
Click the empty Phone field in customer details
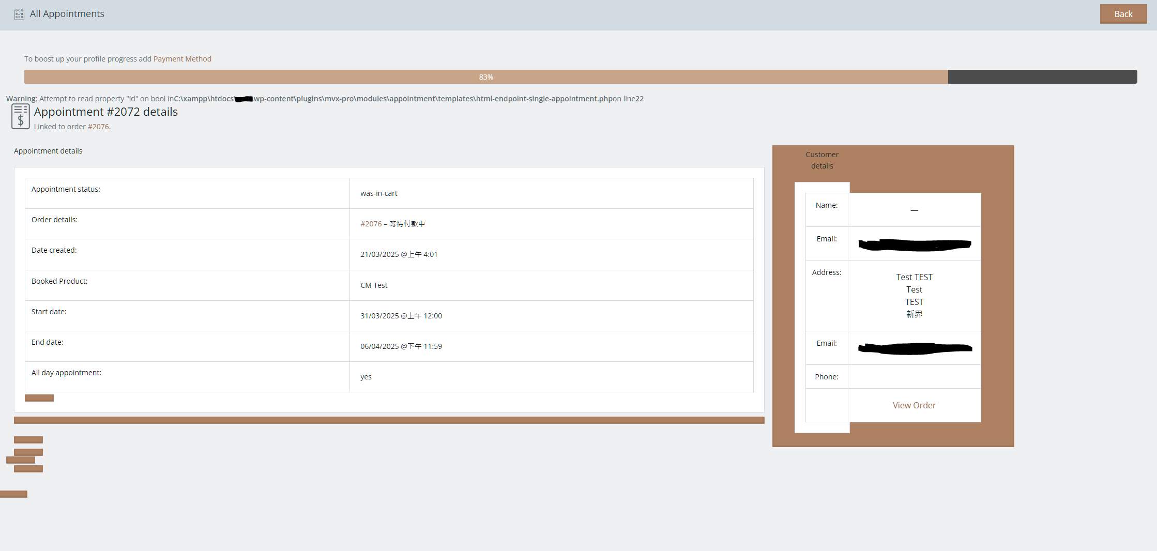point(914,377)
